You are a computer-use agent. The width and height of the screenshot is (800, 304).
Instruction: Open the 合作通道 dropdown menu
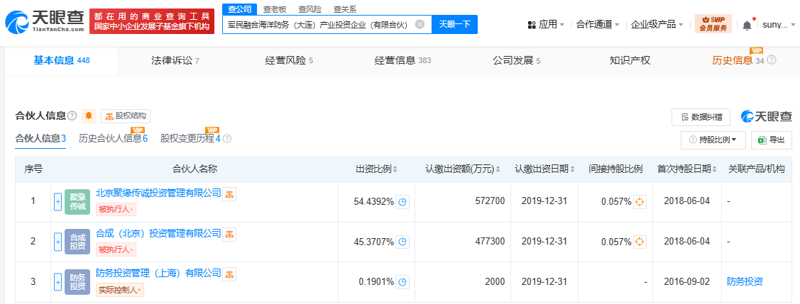point(598,24)
